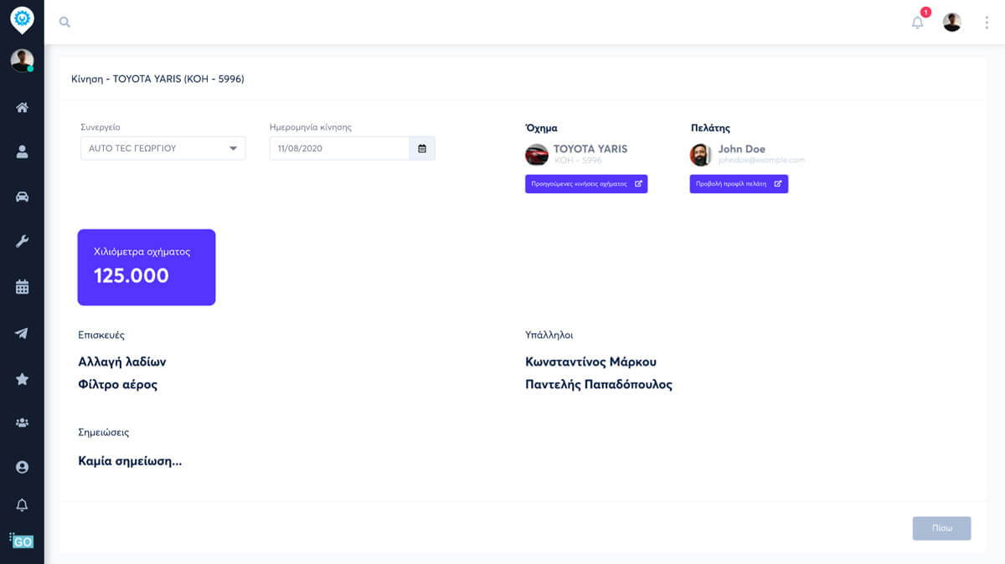Click the wrench repairs icon in sidebar

click(x=22, y=241)
